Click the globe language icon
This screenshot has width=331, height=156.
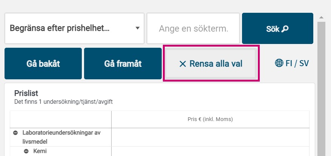[279, 63]
